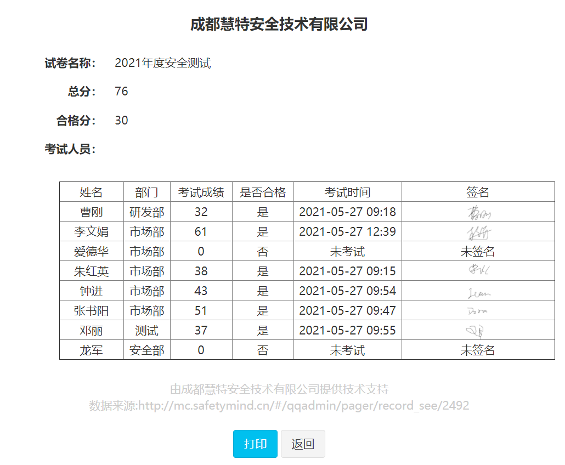The width and height of the screenshot is (565, 465).
Task: Open 李文娟's signature image
Action: 479,232
